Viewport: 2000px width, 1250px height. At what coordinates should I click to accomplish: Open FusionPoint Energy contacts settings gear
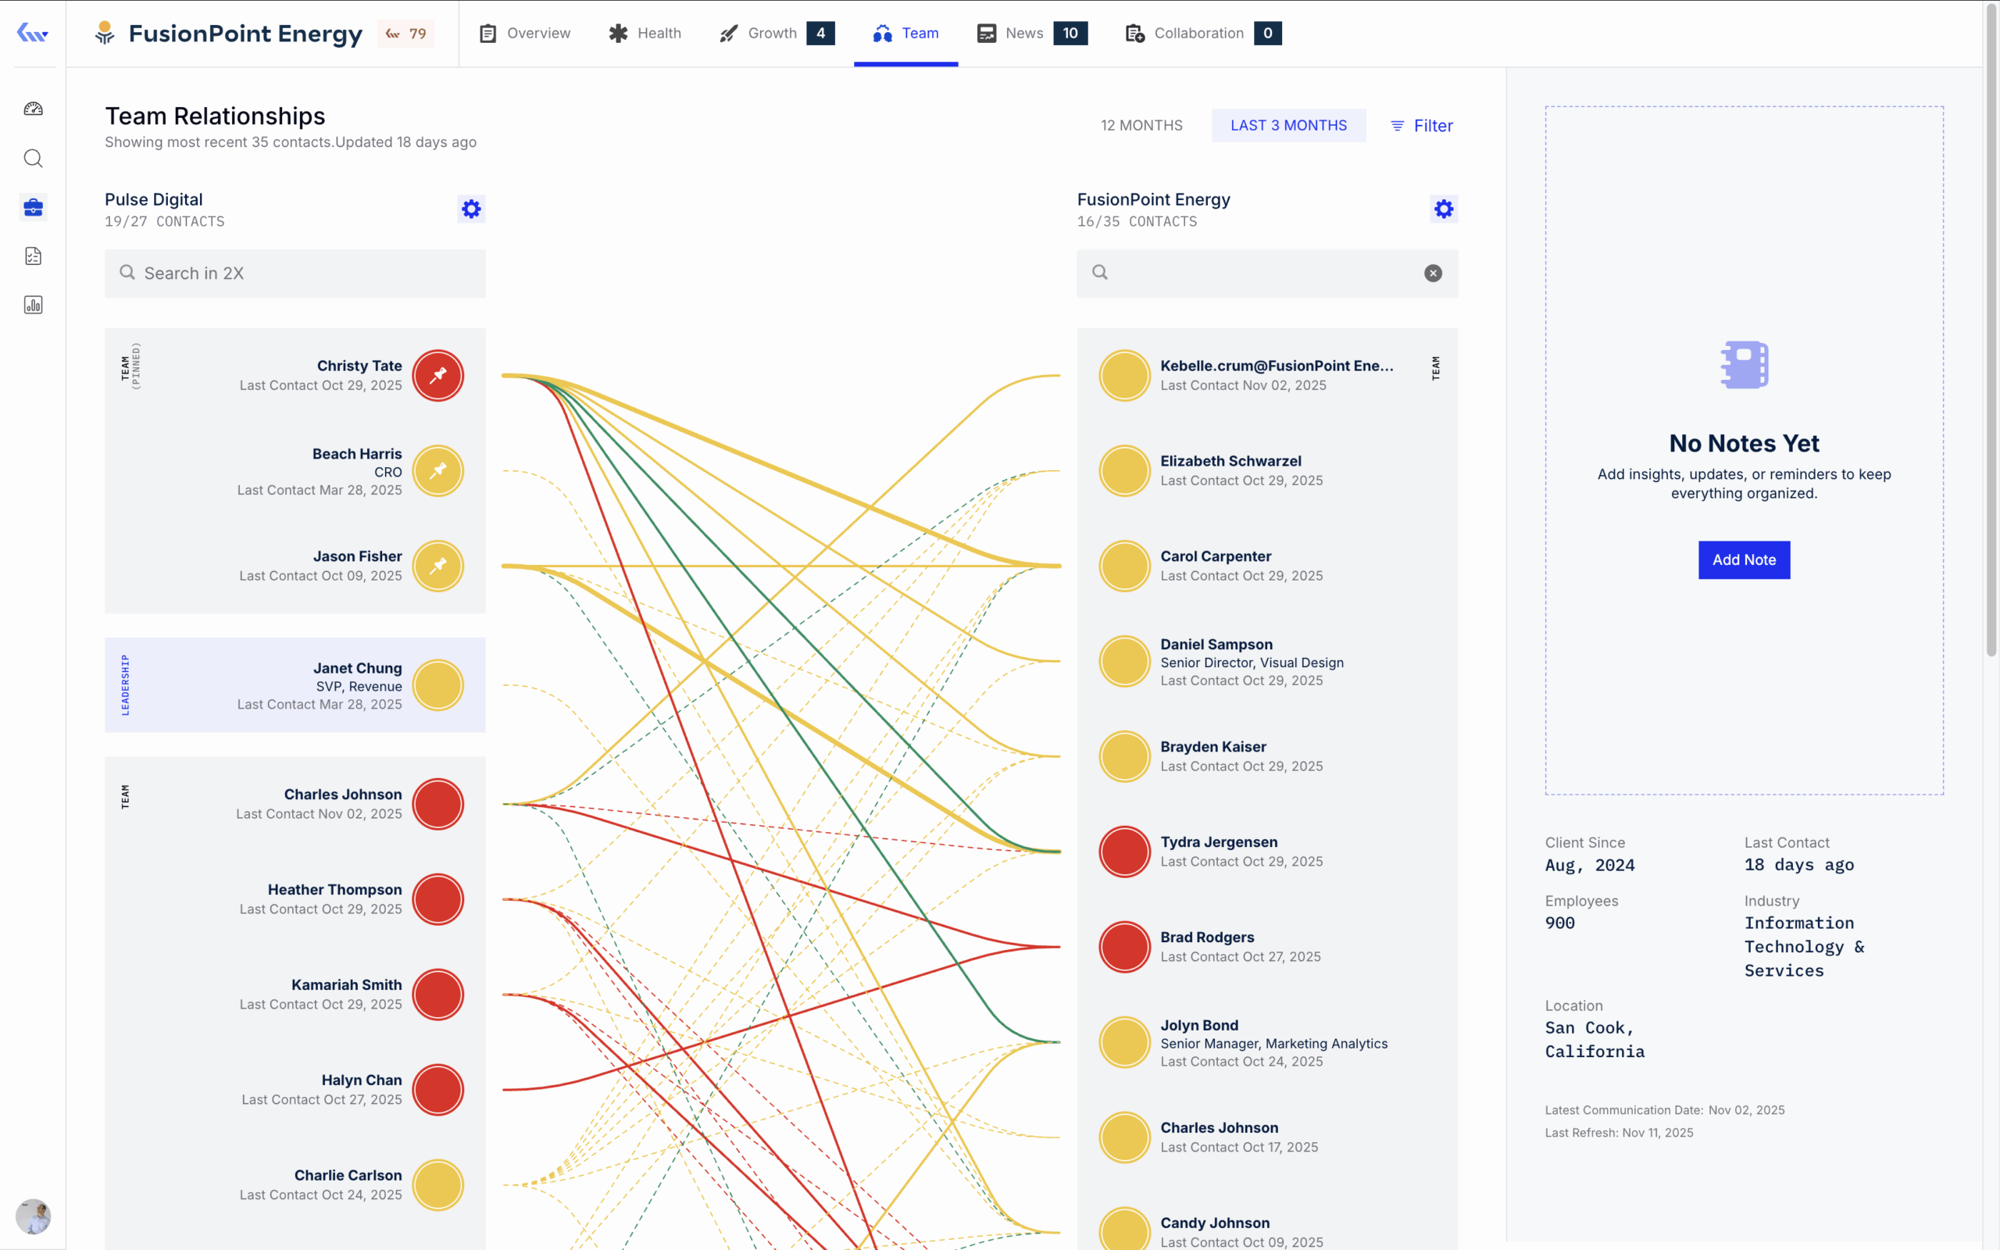point(1443,209)
